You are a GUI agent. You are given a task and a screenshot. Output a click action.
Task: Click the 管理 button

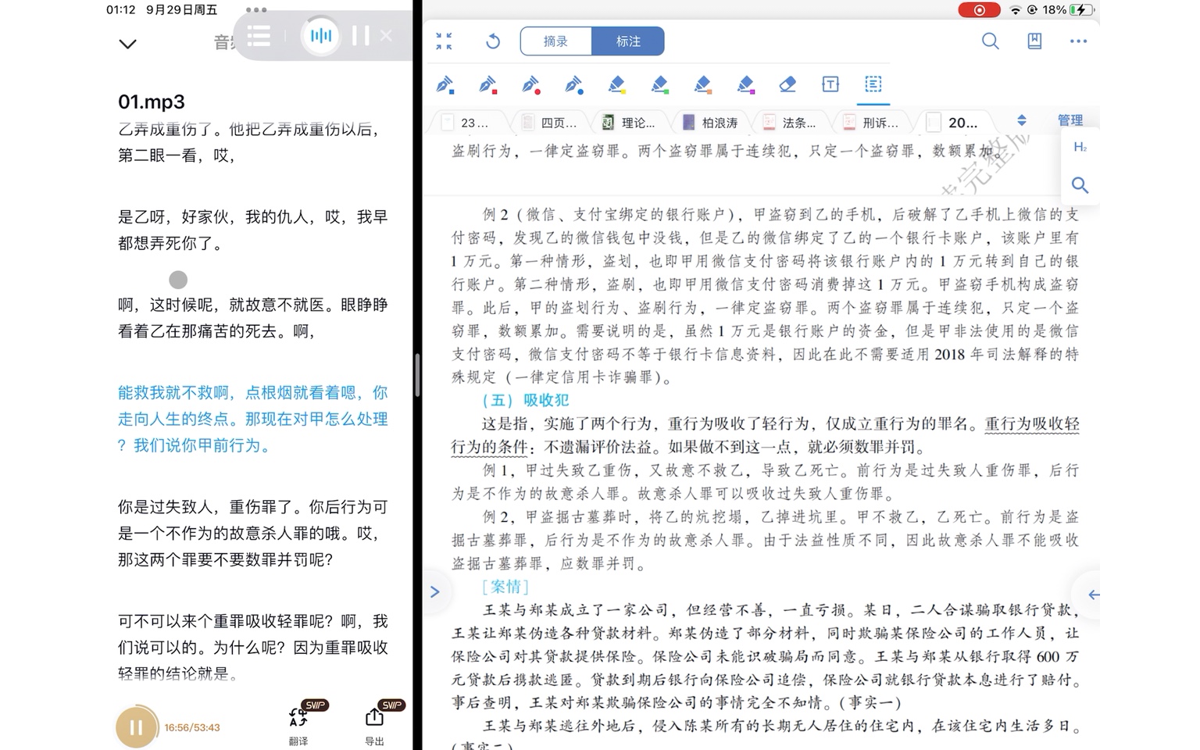click(1070, 120)
